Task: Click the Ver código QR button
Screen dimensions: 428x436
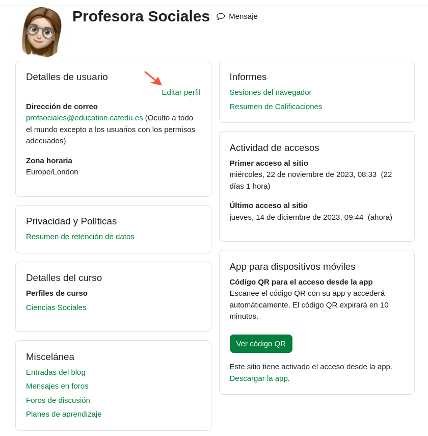Action: click(x=261, y=344)
